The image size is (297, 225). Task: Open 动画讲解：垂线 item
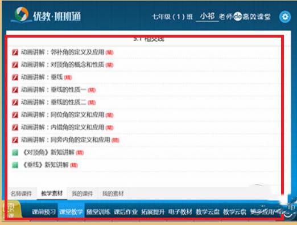pos(42,77)
